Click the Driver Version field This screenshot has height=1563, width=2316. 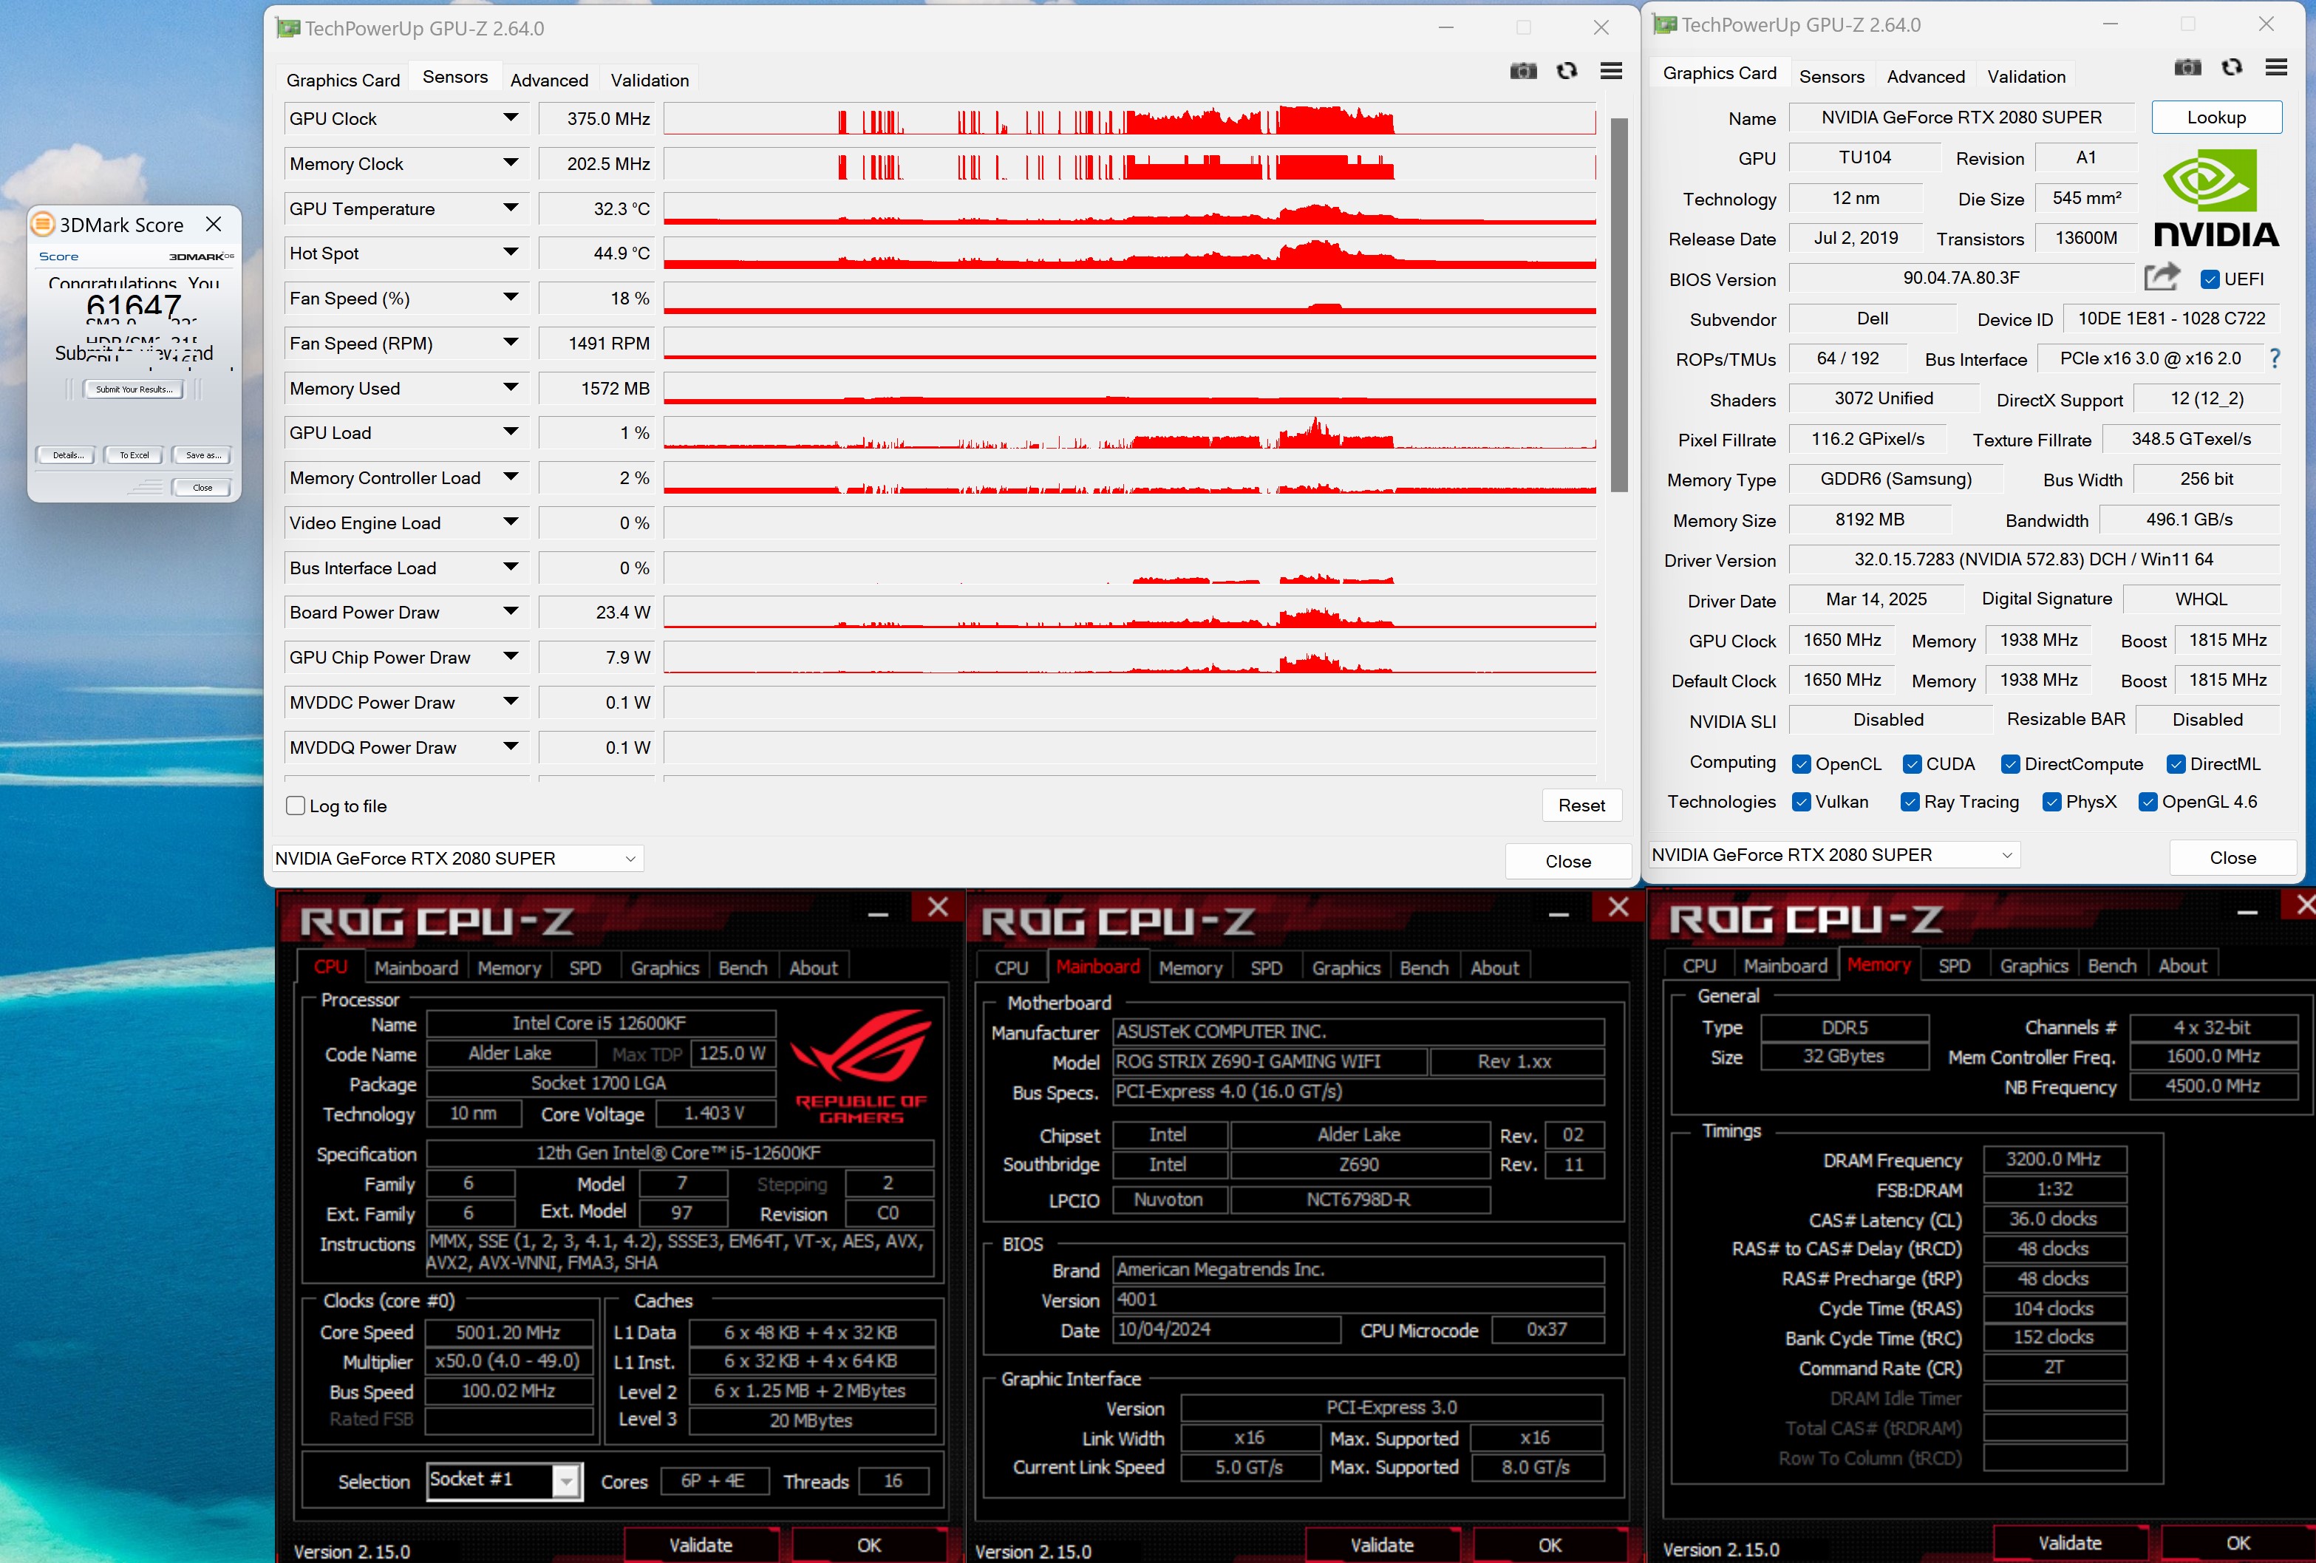click(x=2033, y=559)
